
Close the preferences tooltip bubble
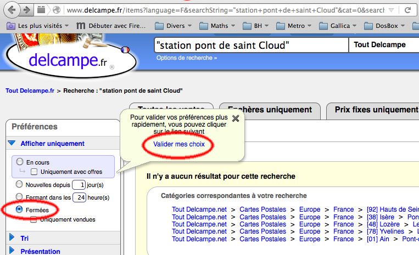(236, 118)
